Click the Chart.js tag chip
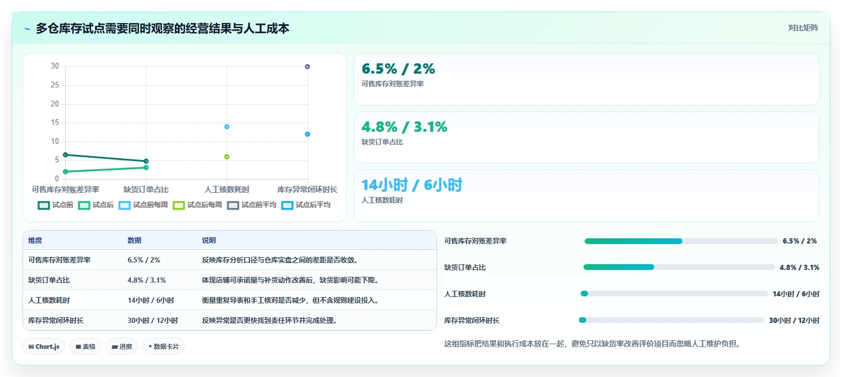The image size is (842, 377). 44,346
